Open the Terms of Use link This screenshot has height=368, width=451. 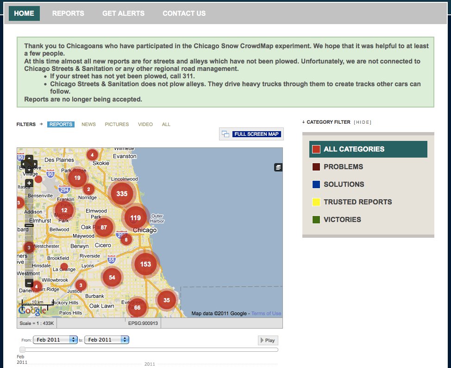point(266,313)
